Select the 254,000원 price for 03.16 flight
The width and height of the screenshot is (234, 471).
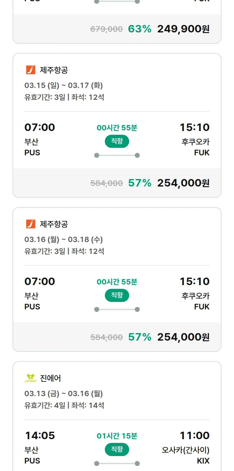pyautogui.click(x=183, y=337)
